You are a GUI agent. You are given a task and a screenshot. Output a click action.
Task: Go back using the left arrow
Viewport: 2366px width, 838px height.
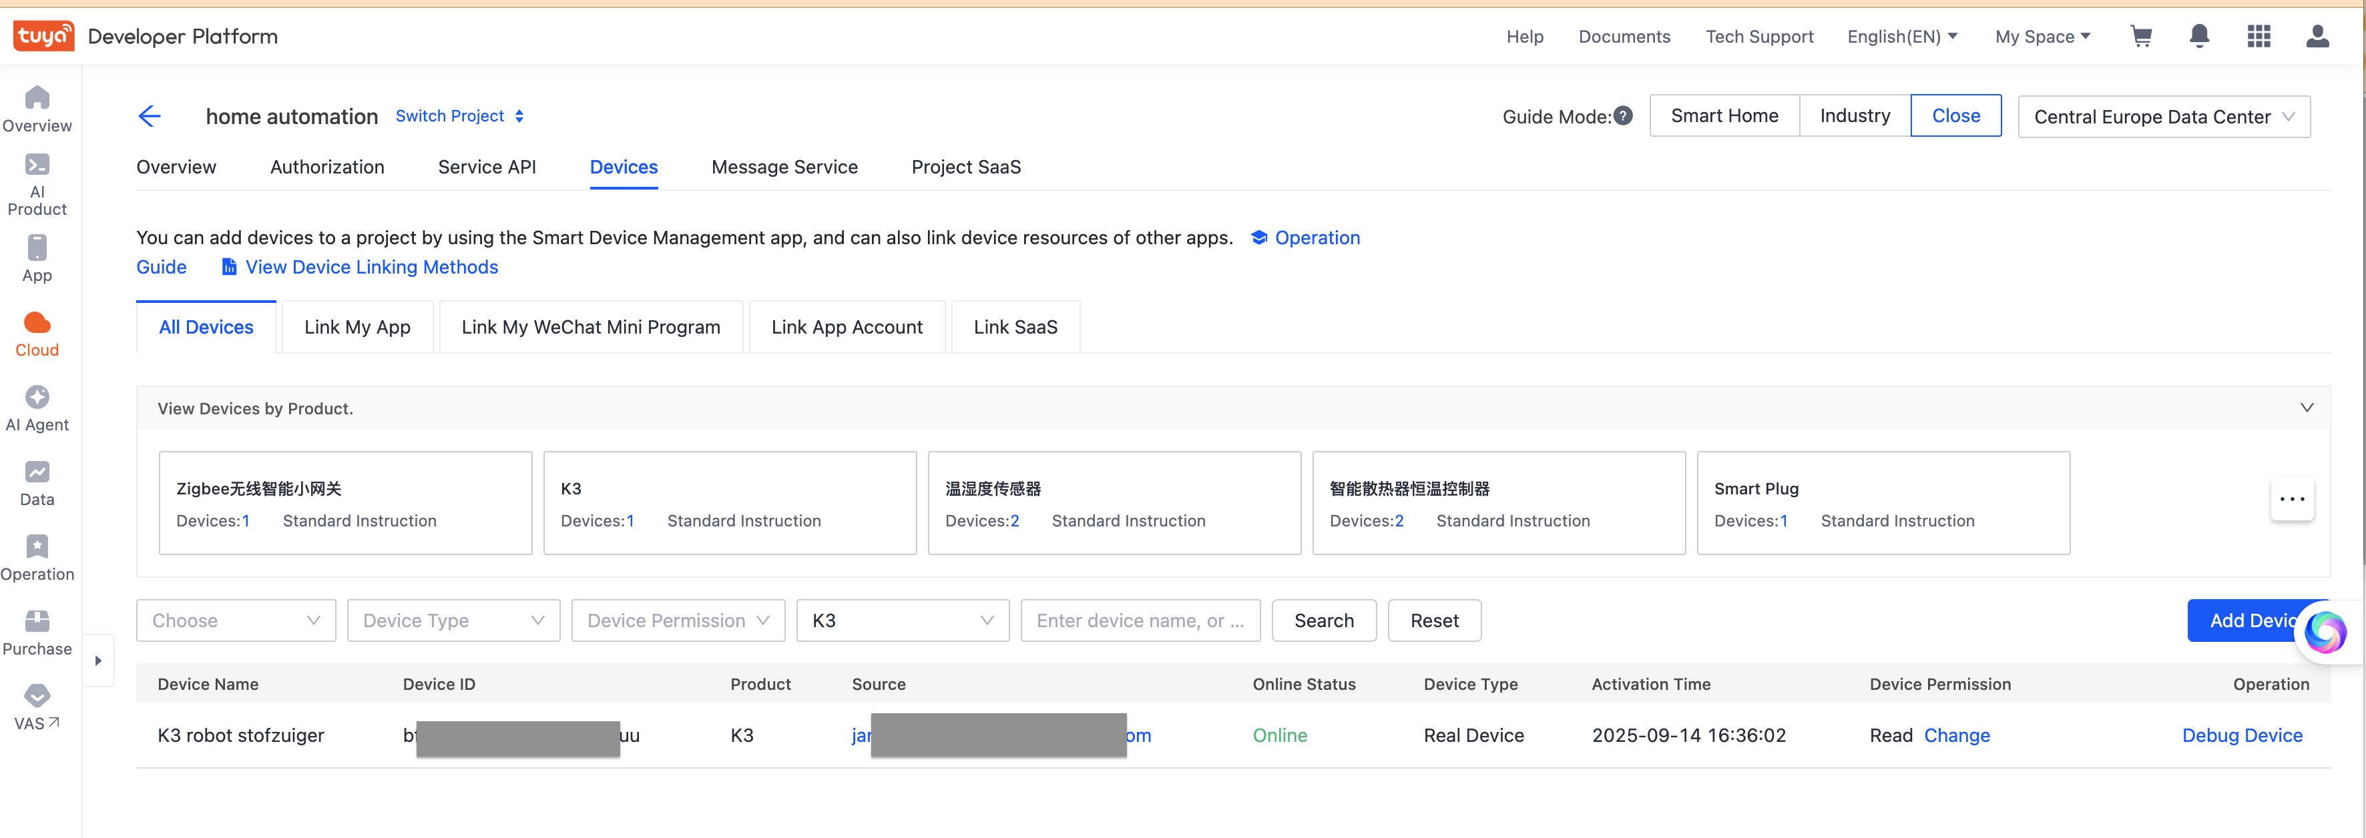pos(150,117)
